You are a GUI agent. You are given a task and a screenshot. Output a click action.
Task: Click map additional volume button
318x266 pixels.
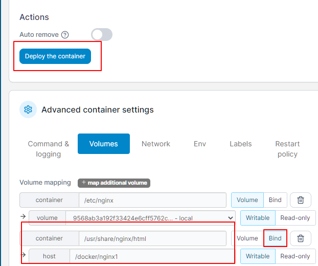tap(114, 183)
